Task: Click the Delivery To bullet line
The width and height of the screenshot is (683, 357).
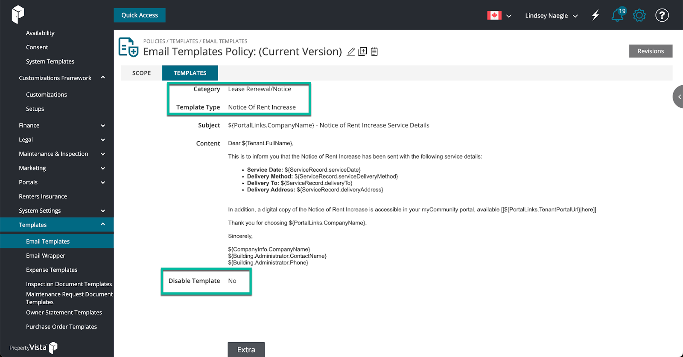Action: (x=300, y=183)
